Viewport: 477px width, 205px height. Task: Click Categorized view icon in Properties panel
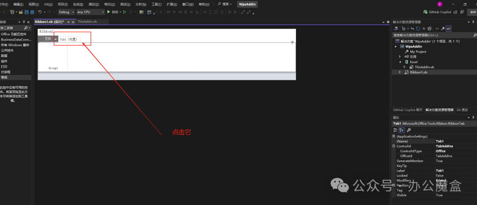pyautogui.click(x=395, y=130)
